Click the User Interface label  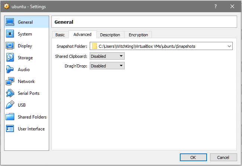click(31, 129)
